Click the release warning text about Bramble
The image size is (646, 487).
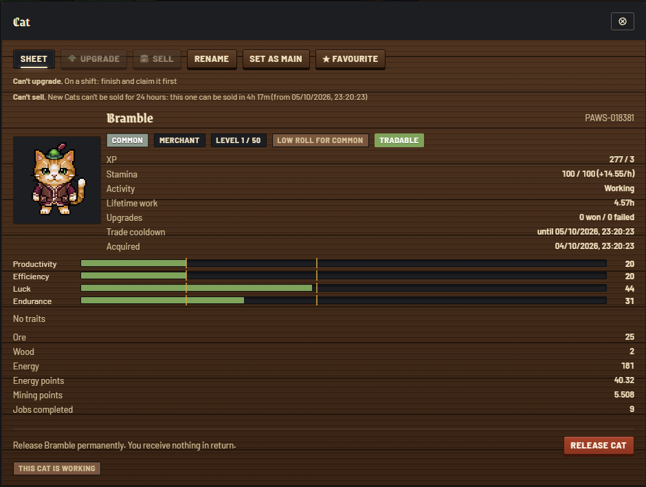point(124,445)
